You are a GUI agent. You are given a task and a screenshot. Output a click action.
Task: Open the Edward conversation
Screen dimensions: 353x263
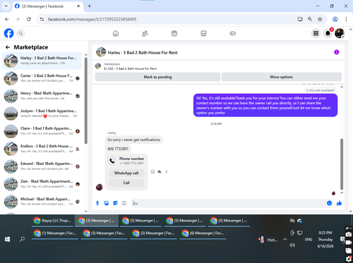[42, 166]
